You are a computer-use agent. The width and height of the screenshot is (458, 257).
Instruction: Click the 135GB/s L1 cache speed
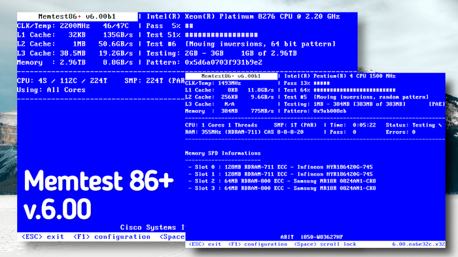coord(118,35)
